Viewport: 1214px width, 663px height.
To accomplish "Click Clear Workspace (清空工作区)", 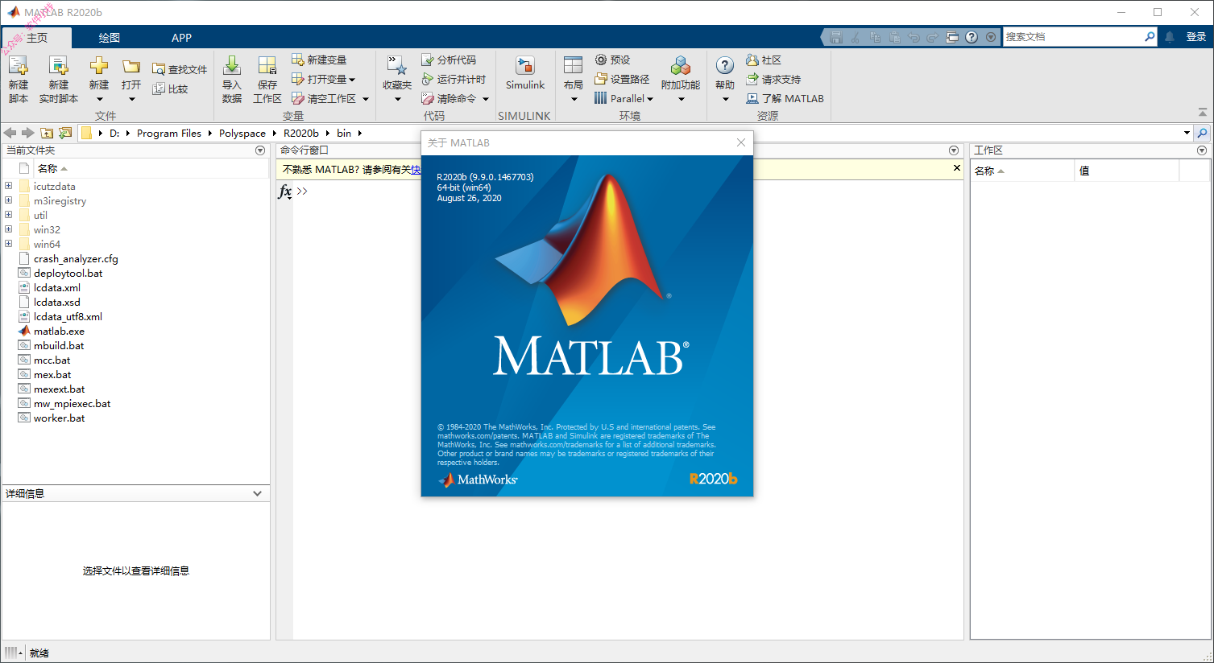I will pyautogui.click(x=324, y=99).
